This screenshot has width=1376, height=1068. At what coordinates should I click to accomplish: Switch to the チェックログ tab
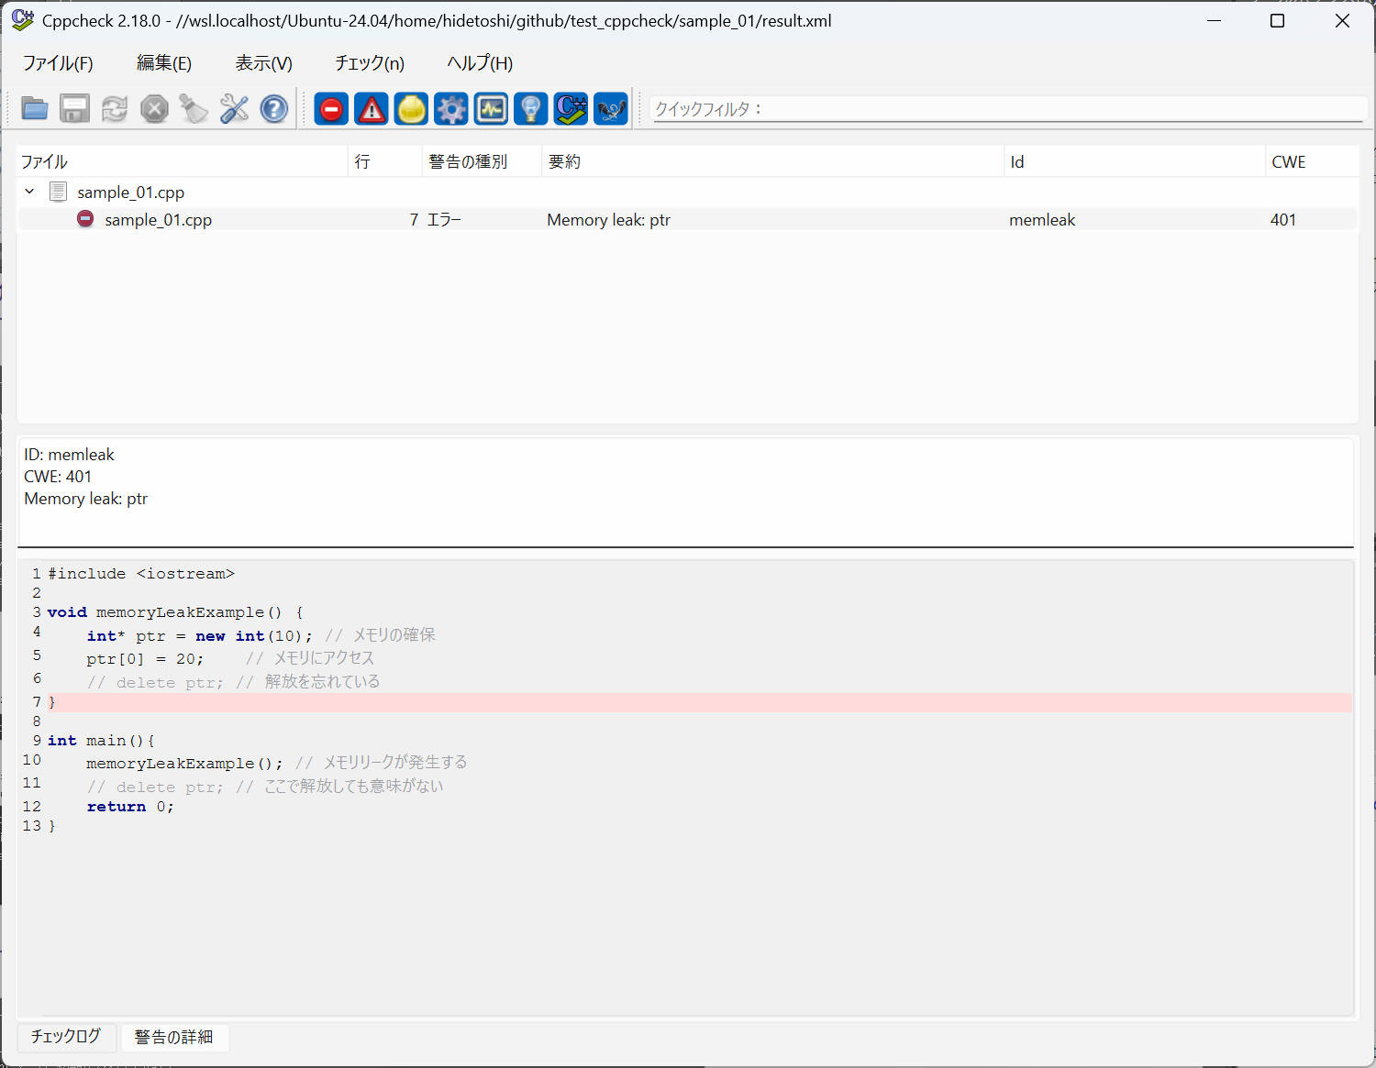[66, 1037]
